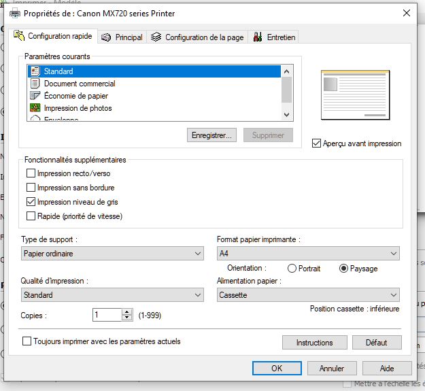
Task: Click down arrow of presets list scrollbar
Action: pos(287,115)
